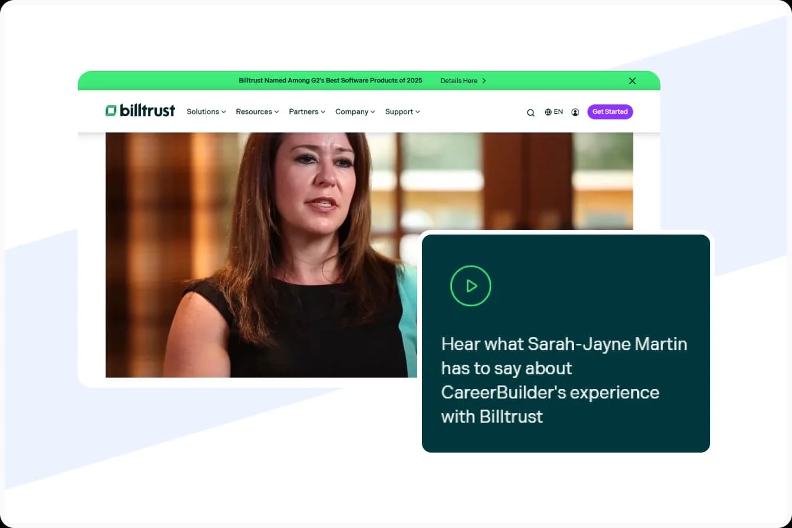Viewport: 792px width, 528px height.
Task: Click the Billtrust square logo mark
Action: pyautogui.click(x=110, y=110)
